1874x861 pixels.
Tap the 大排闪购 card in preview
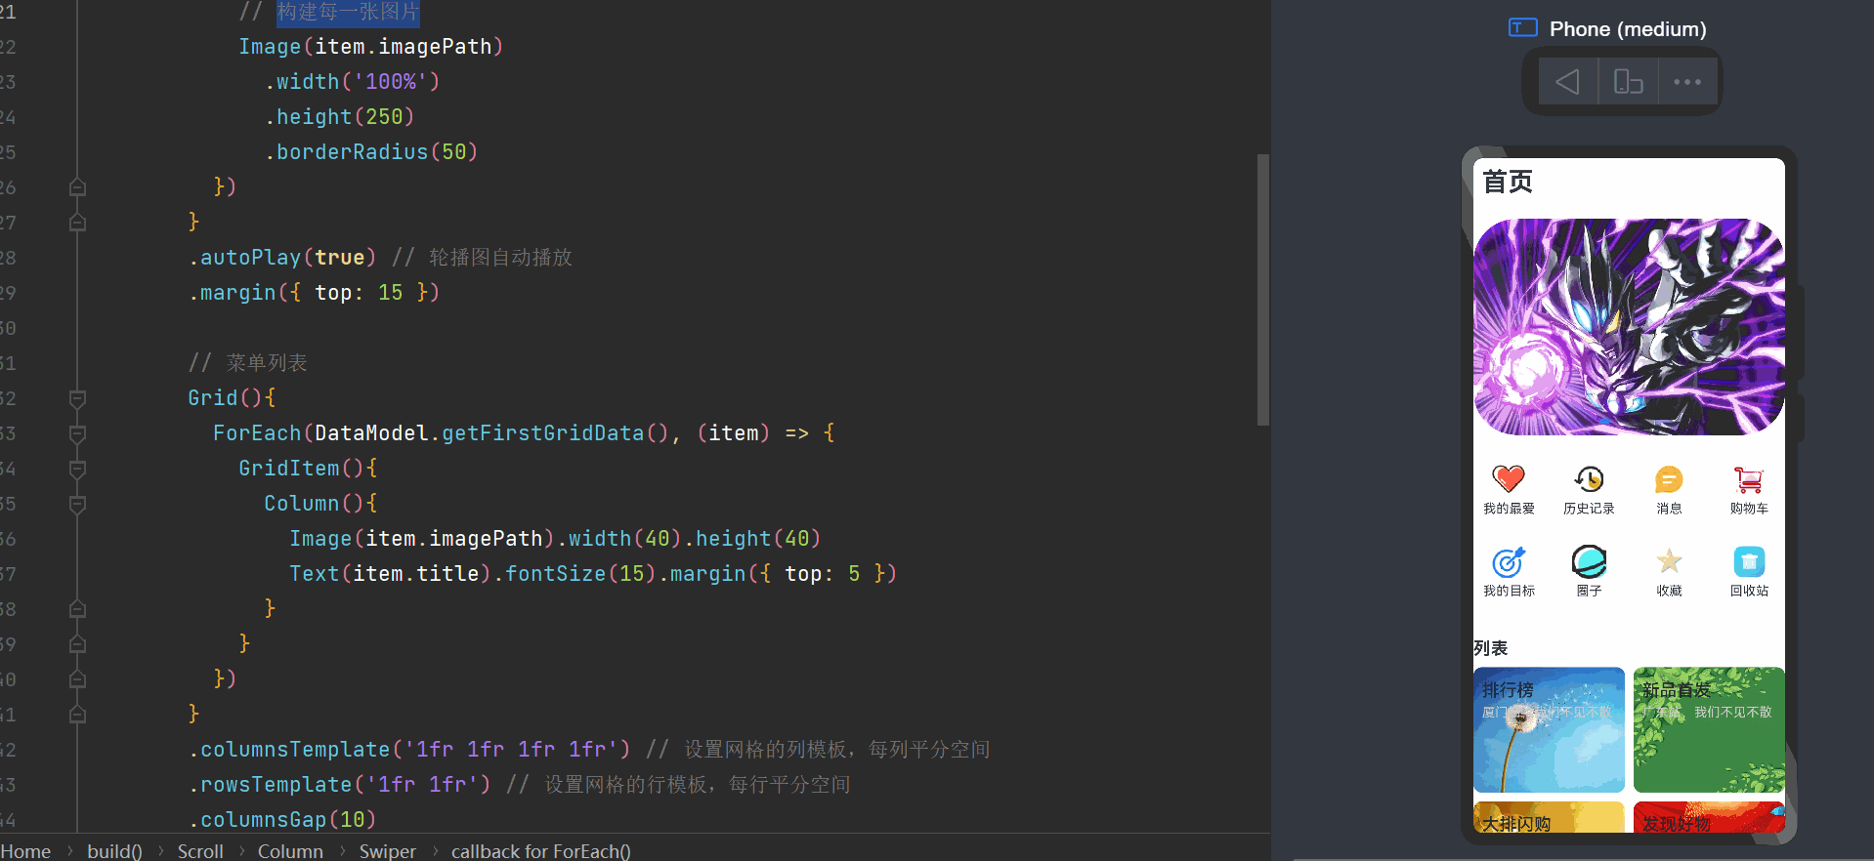click(1549, 817)
